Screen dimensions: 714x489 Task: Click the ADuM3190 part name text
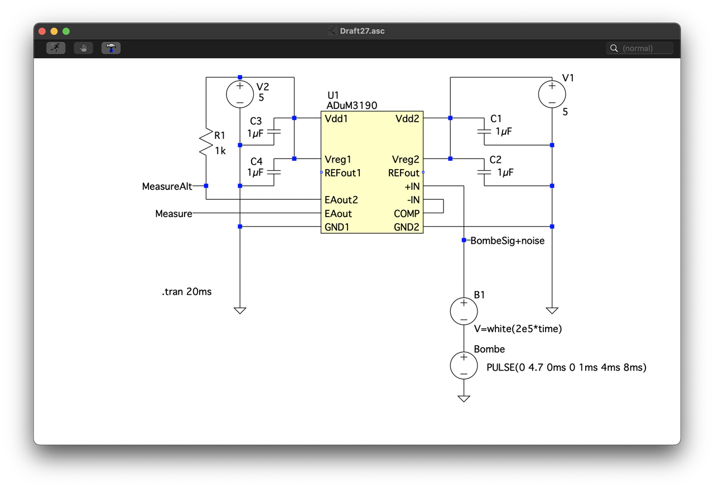[352, 105]
